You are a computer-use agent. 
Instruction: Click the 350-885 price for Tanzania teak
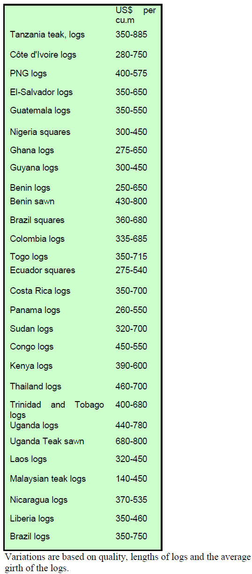click(x=131, y=35)
